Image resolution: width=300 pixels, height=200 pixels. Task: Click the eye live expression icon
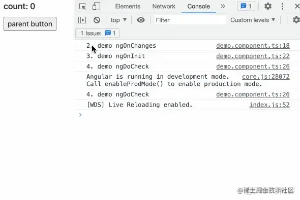coord(141,20)
